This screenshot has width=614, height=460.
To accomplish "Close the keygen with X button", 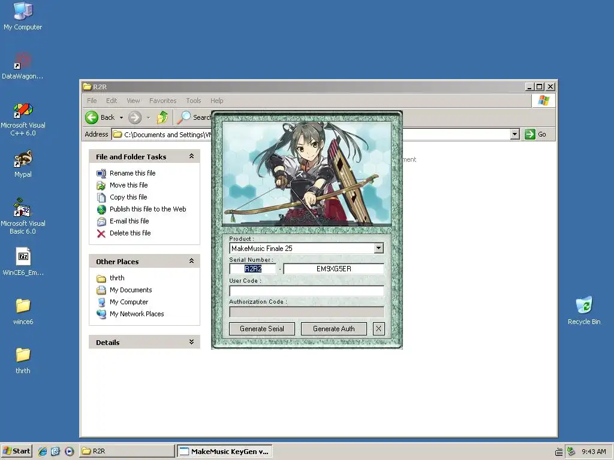I will coord(379,329).
